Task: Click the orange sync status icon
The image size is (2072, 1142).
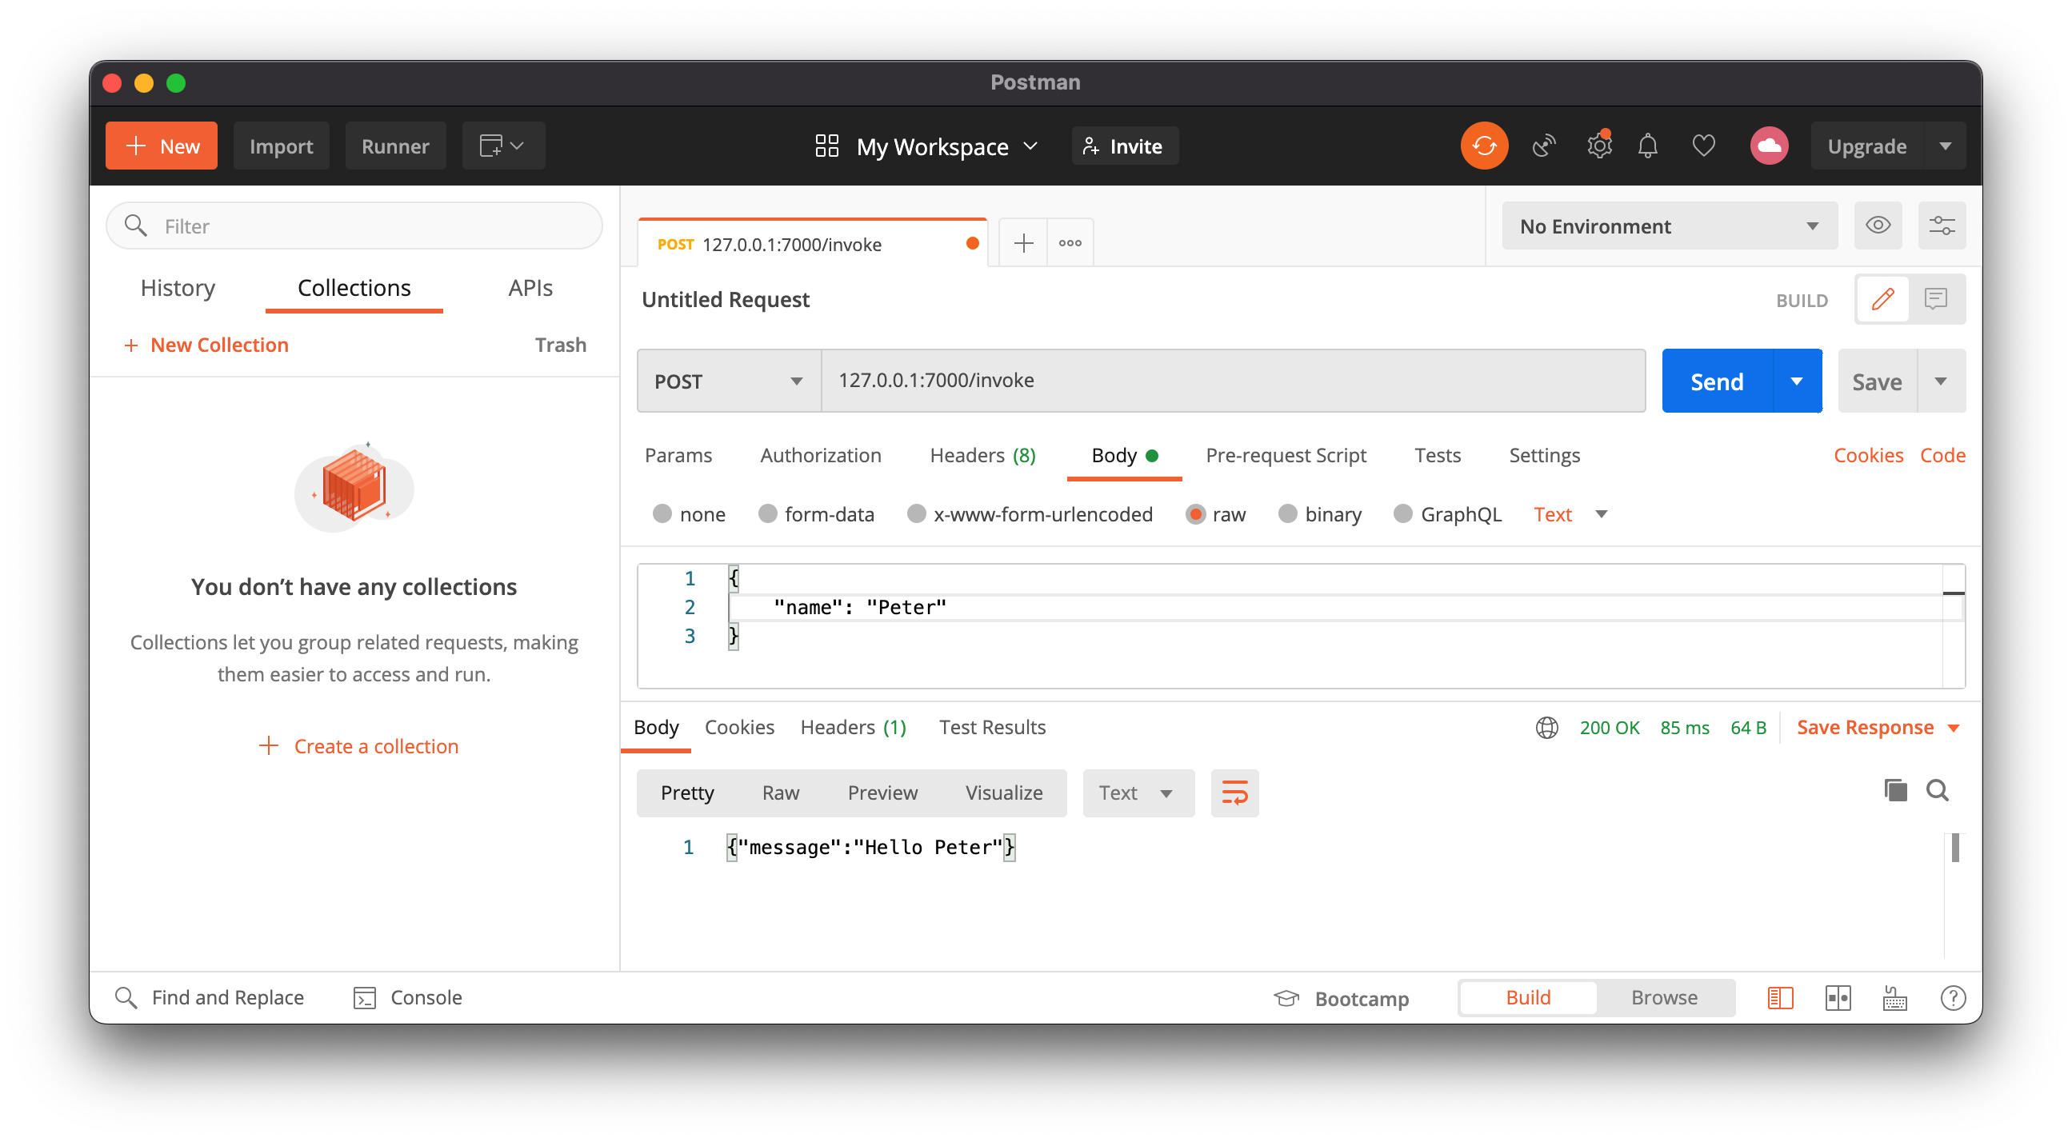Action: 1484,146
